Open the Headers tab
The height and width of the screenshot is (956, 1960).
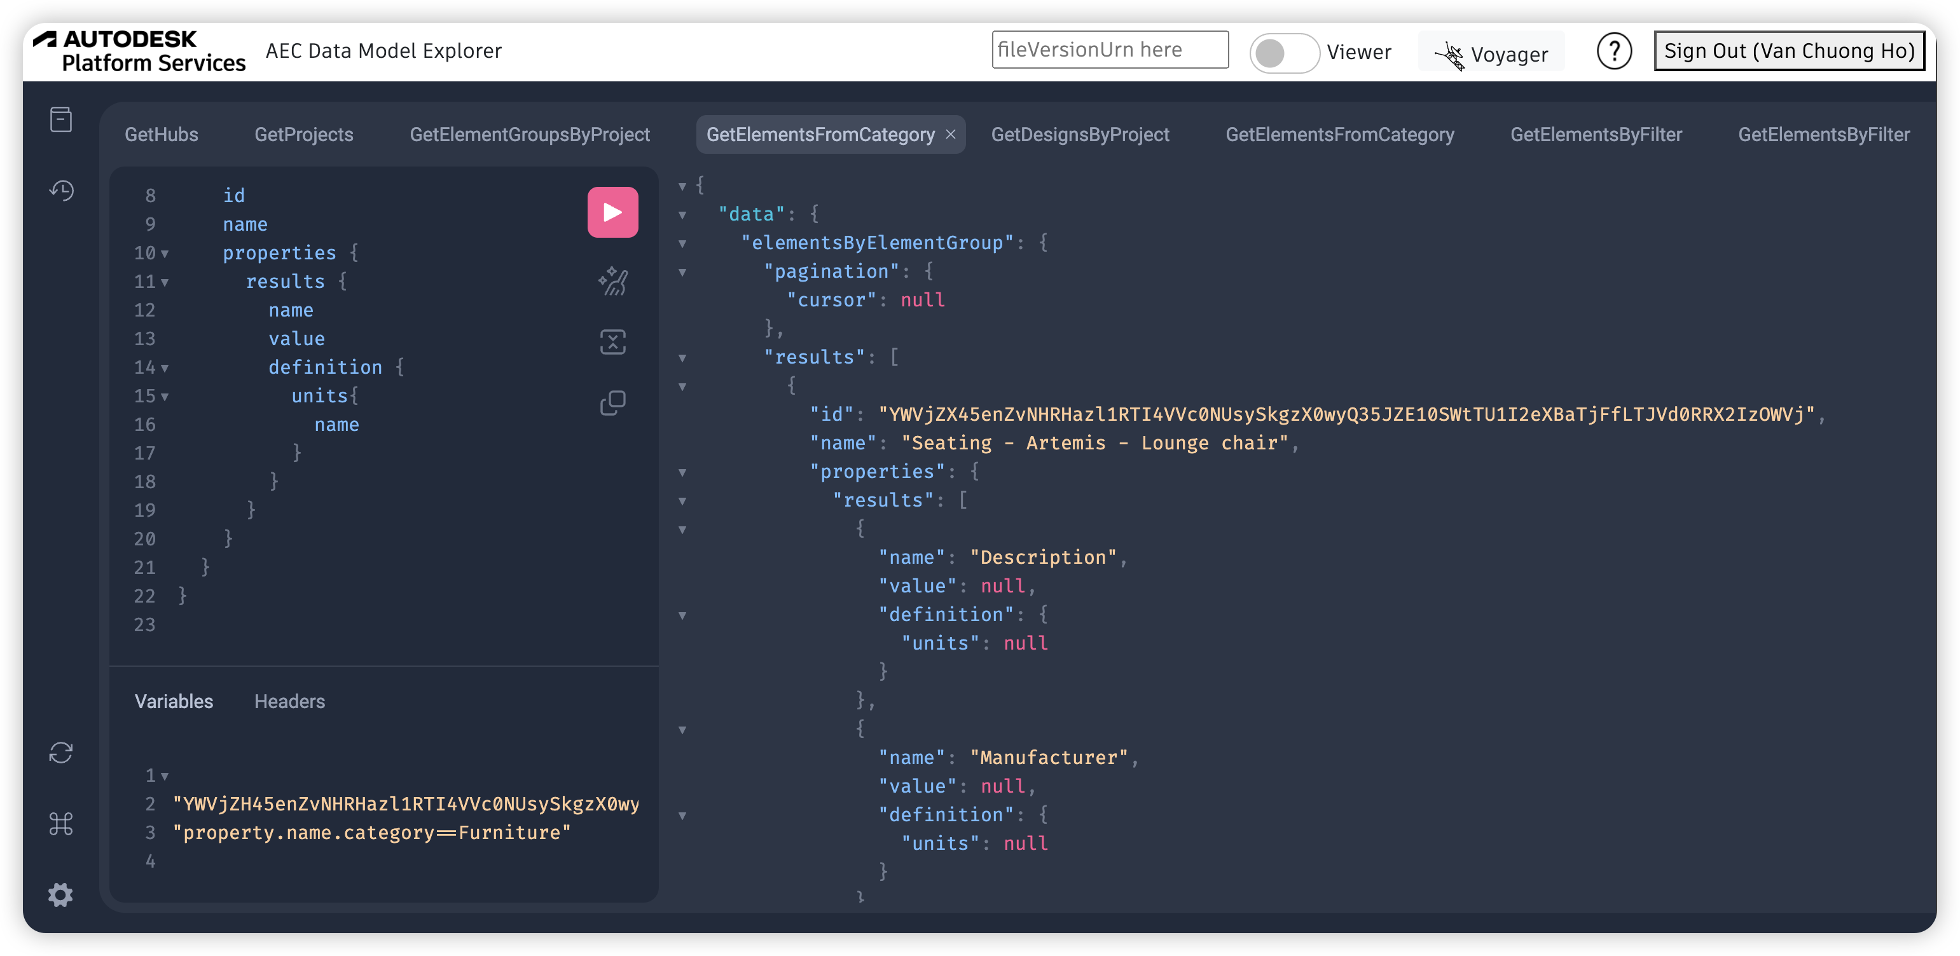289,701
